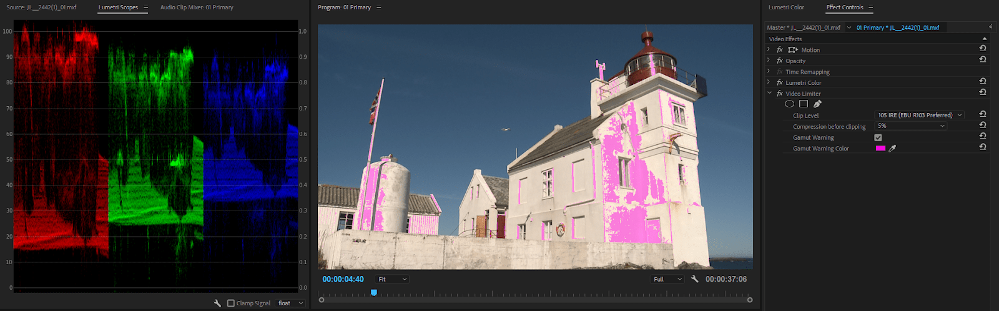Screen dimensions: 999x311
Task: Click the current timecode 00:00:04:40
Action: point(343,279)
